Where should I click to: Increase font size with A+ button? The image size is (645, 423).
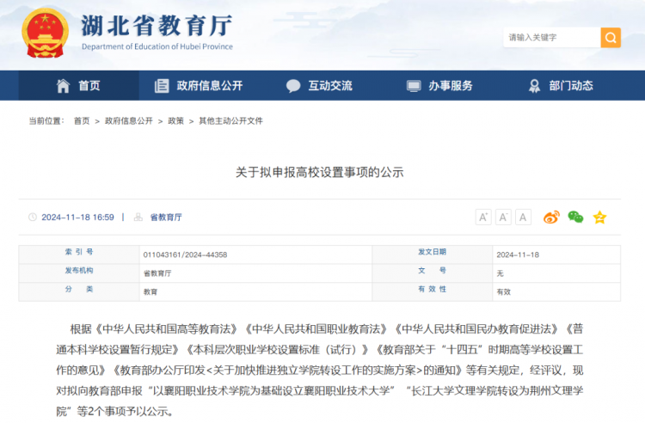coord(483,217)
